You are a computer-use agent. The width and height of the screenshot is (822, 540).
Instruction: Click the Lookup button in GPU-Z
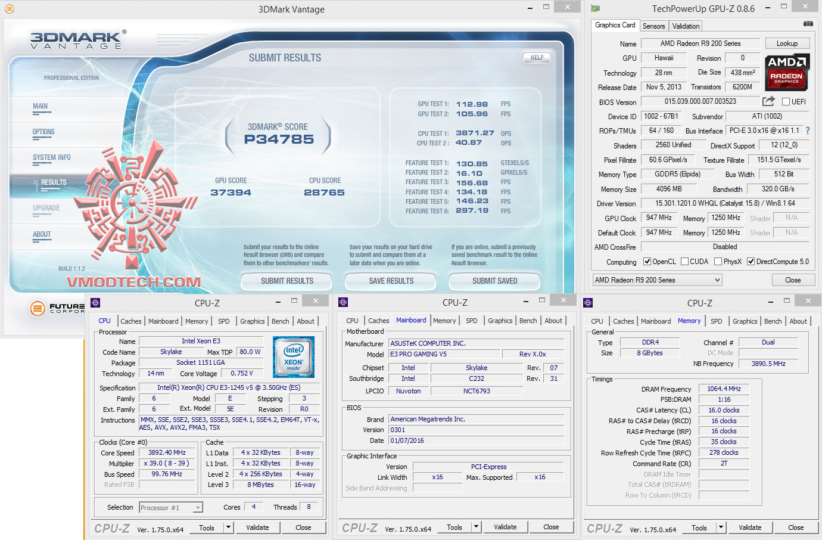coord(787,43)
